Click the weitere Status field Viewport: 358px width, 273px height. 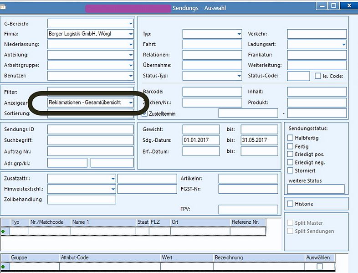click(x=316, y=189)
